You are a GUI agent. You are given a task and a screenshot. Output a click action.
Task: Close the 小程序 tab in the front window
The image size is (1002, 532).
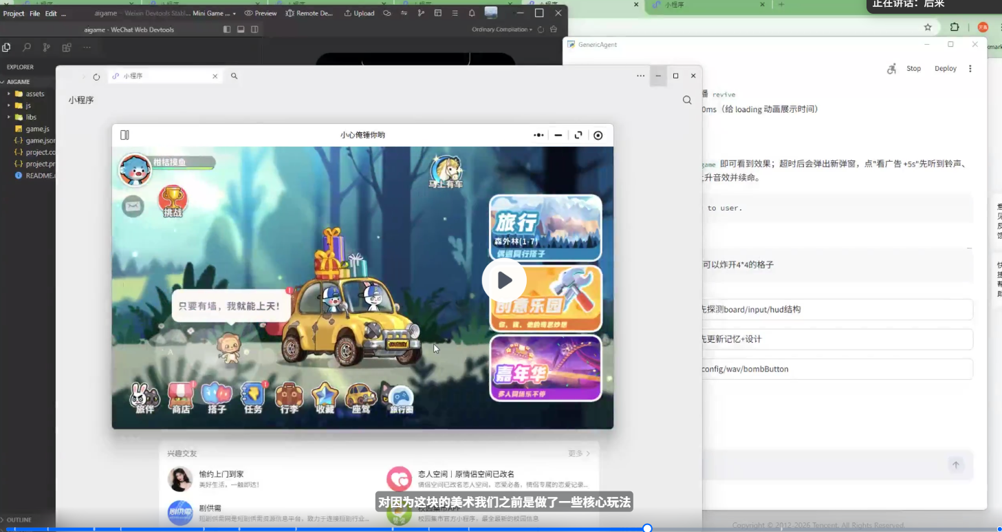tap(215, 76)
